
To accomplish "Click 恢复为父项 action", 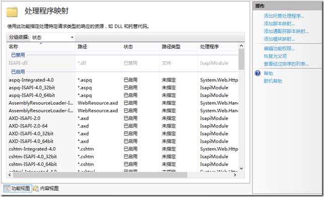I will pyautogui.click(x=275, y=56).
